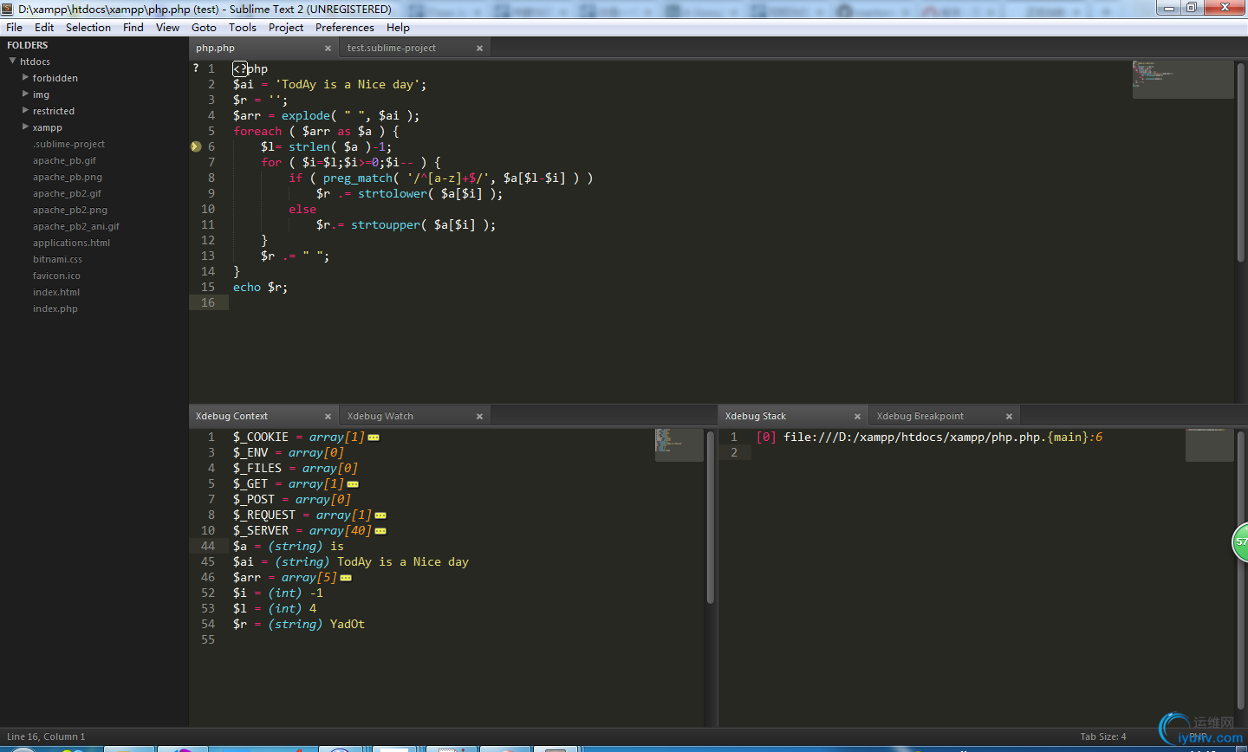The width and height of the screenshot is (1248, 752).
Task: Open .sublime-project file in sidebar
Action: [x=68, y=144]
